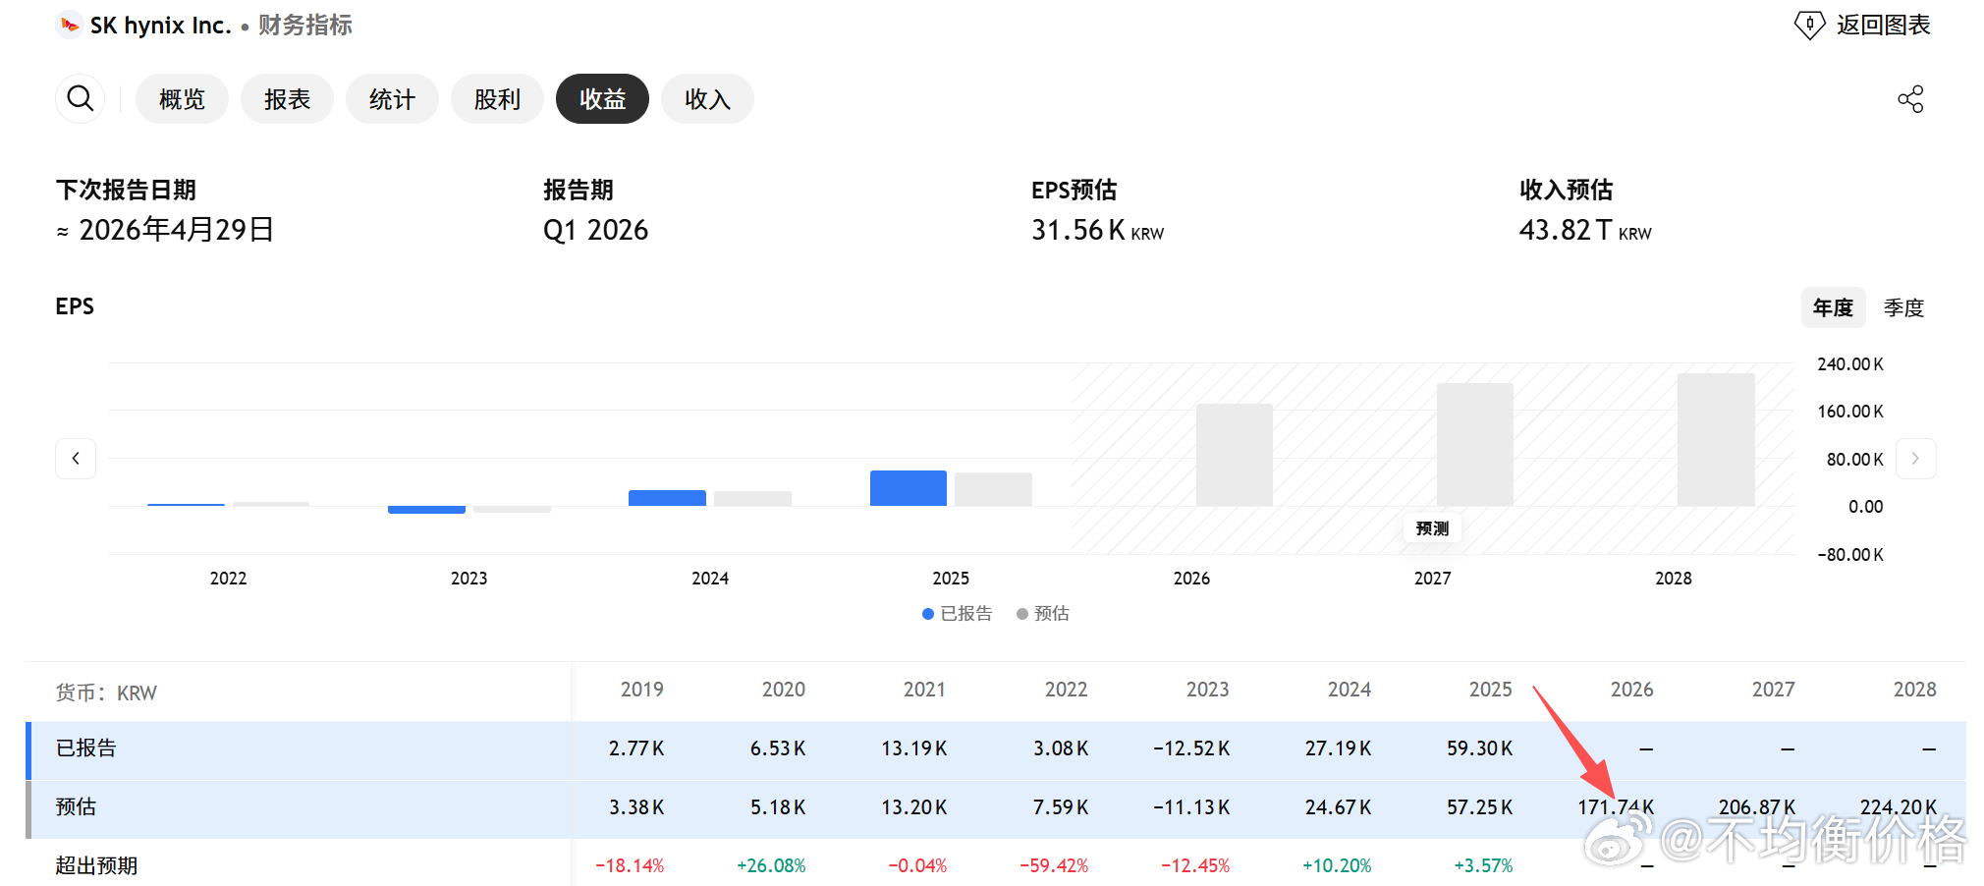Click the 240.00 K axis label
The image size is (1984, 886).
click(1850, 364)
